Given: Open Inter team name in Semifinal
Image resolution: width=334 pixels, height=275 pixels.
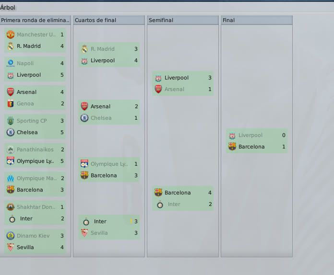Looking at the screenshot, I should tap(174, 204).
